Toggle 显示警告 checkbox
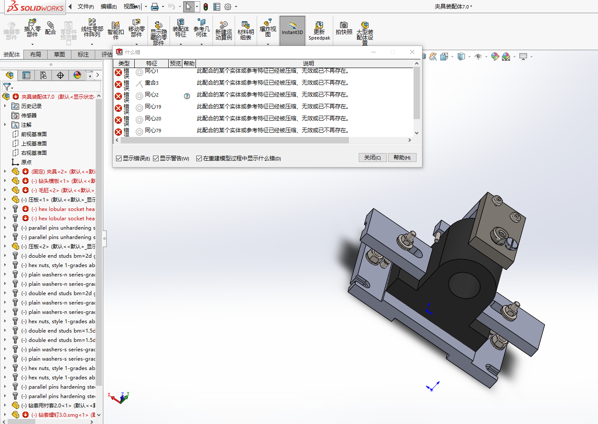This screenshot has width=598, height=424. (x=156, y=158)
